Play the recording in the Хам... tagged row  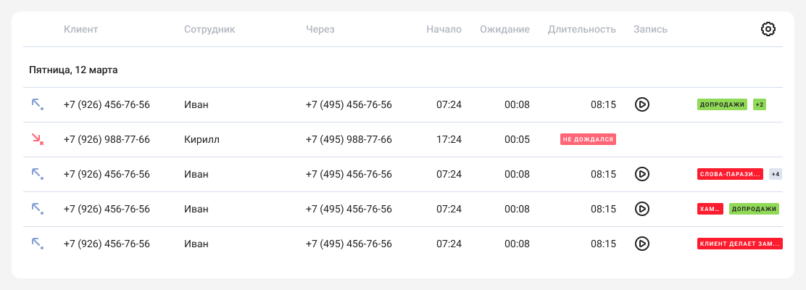point(641,209)
